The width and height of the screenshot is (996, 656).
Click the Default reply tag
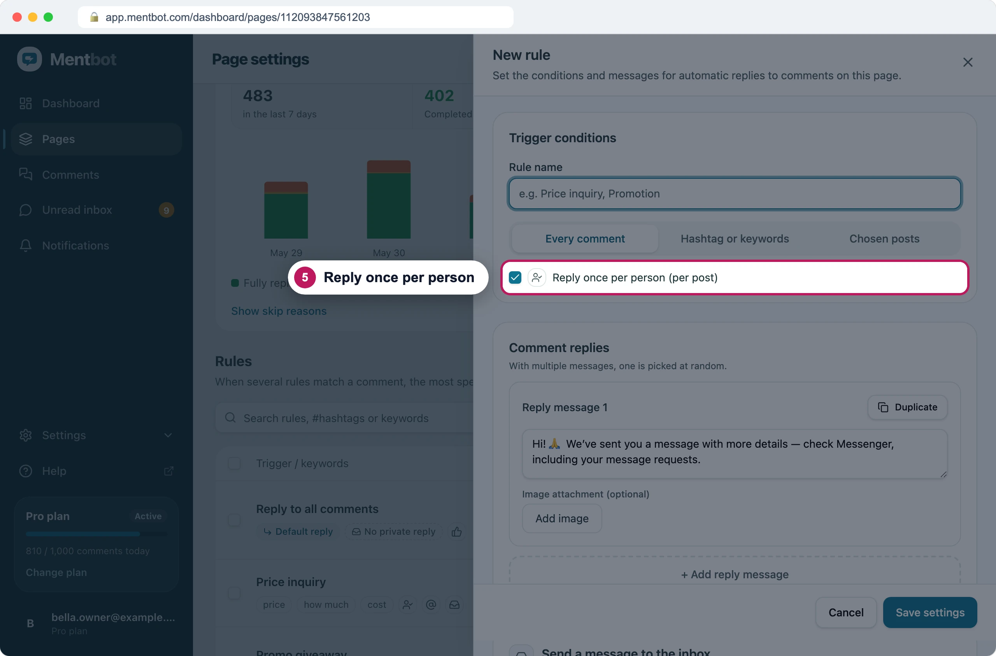(x=297, y=531)
